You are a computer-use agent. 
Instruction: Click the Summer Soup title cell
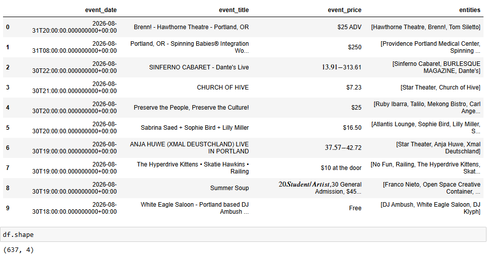pyautogui.click(x=229, y=188)
